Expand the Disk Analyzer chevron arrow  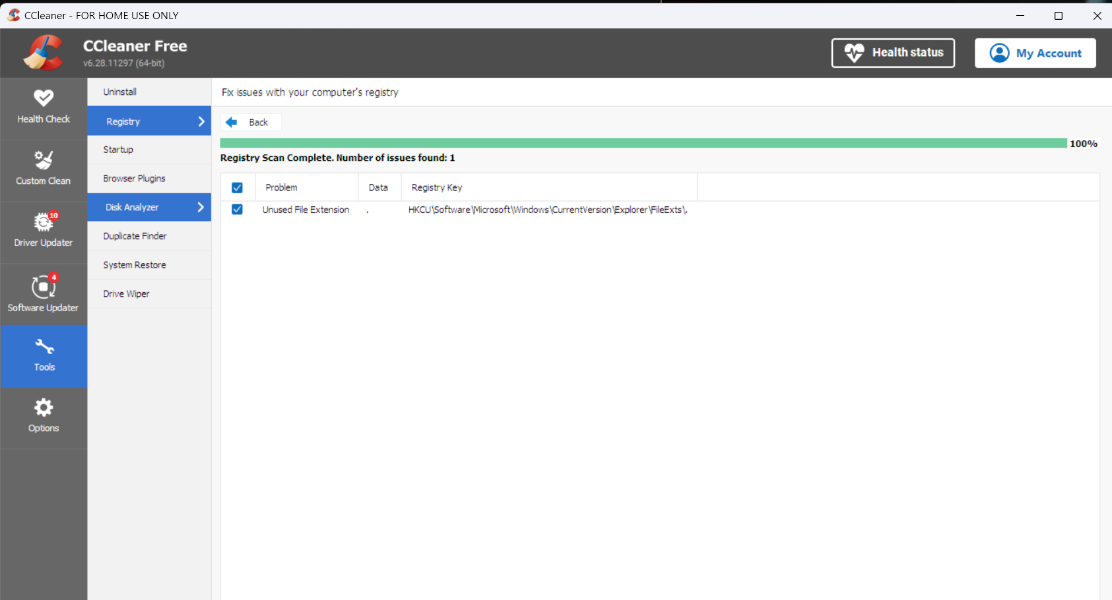pos(201,207)
